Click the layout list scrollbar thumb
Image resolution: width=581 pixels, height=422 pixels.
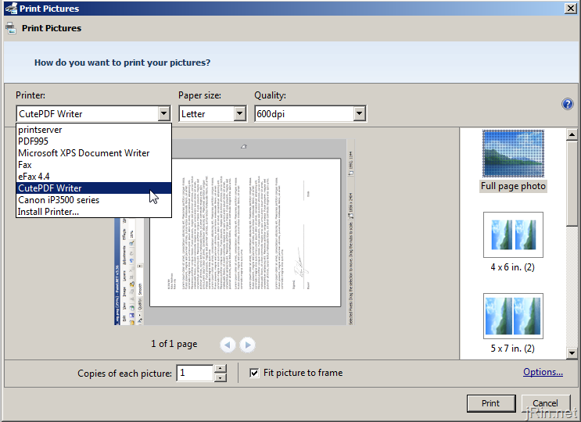[x=572, y=183]
